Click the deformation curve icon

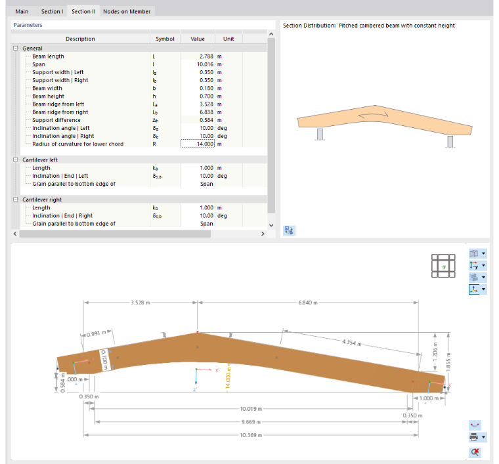475,425
